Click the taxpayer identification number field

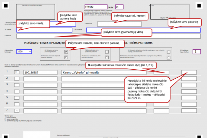tap(63, 24)
